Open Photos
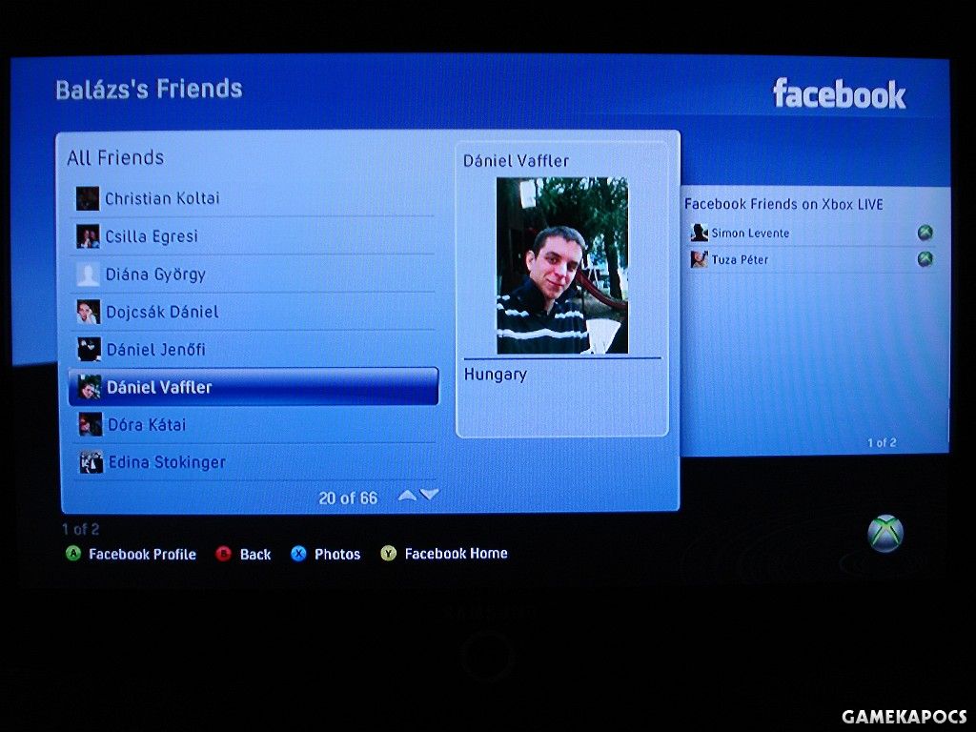Image resolution: width=976 pixels, height=732 pixels. (337, 554)
